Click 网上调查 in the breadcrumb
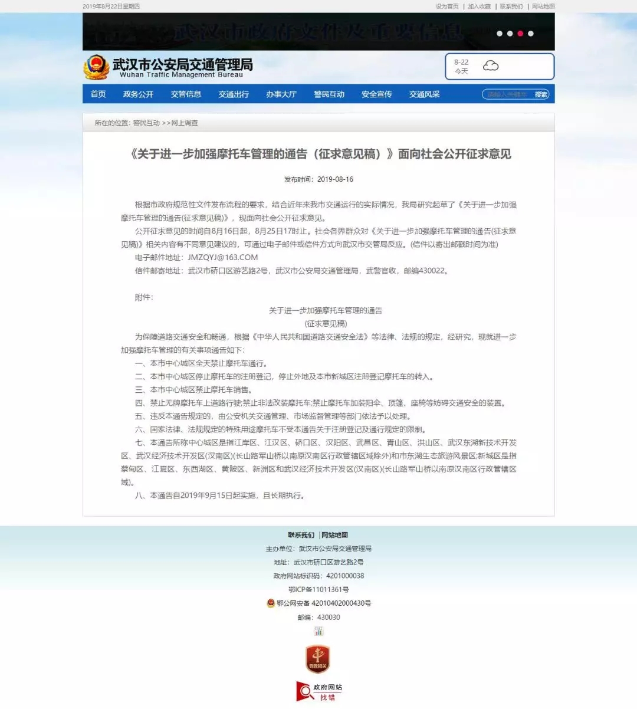 coord(185,123)
